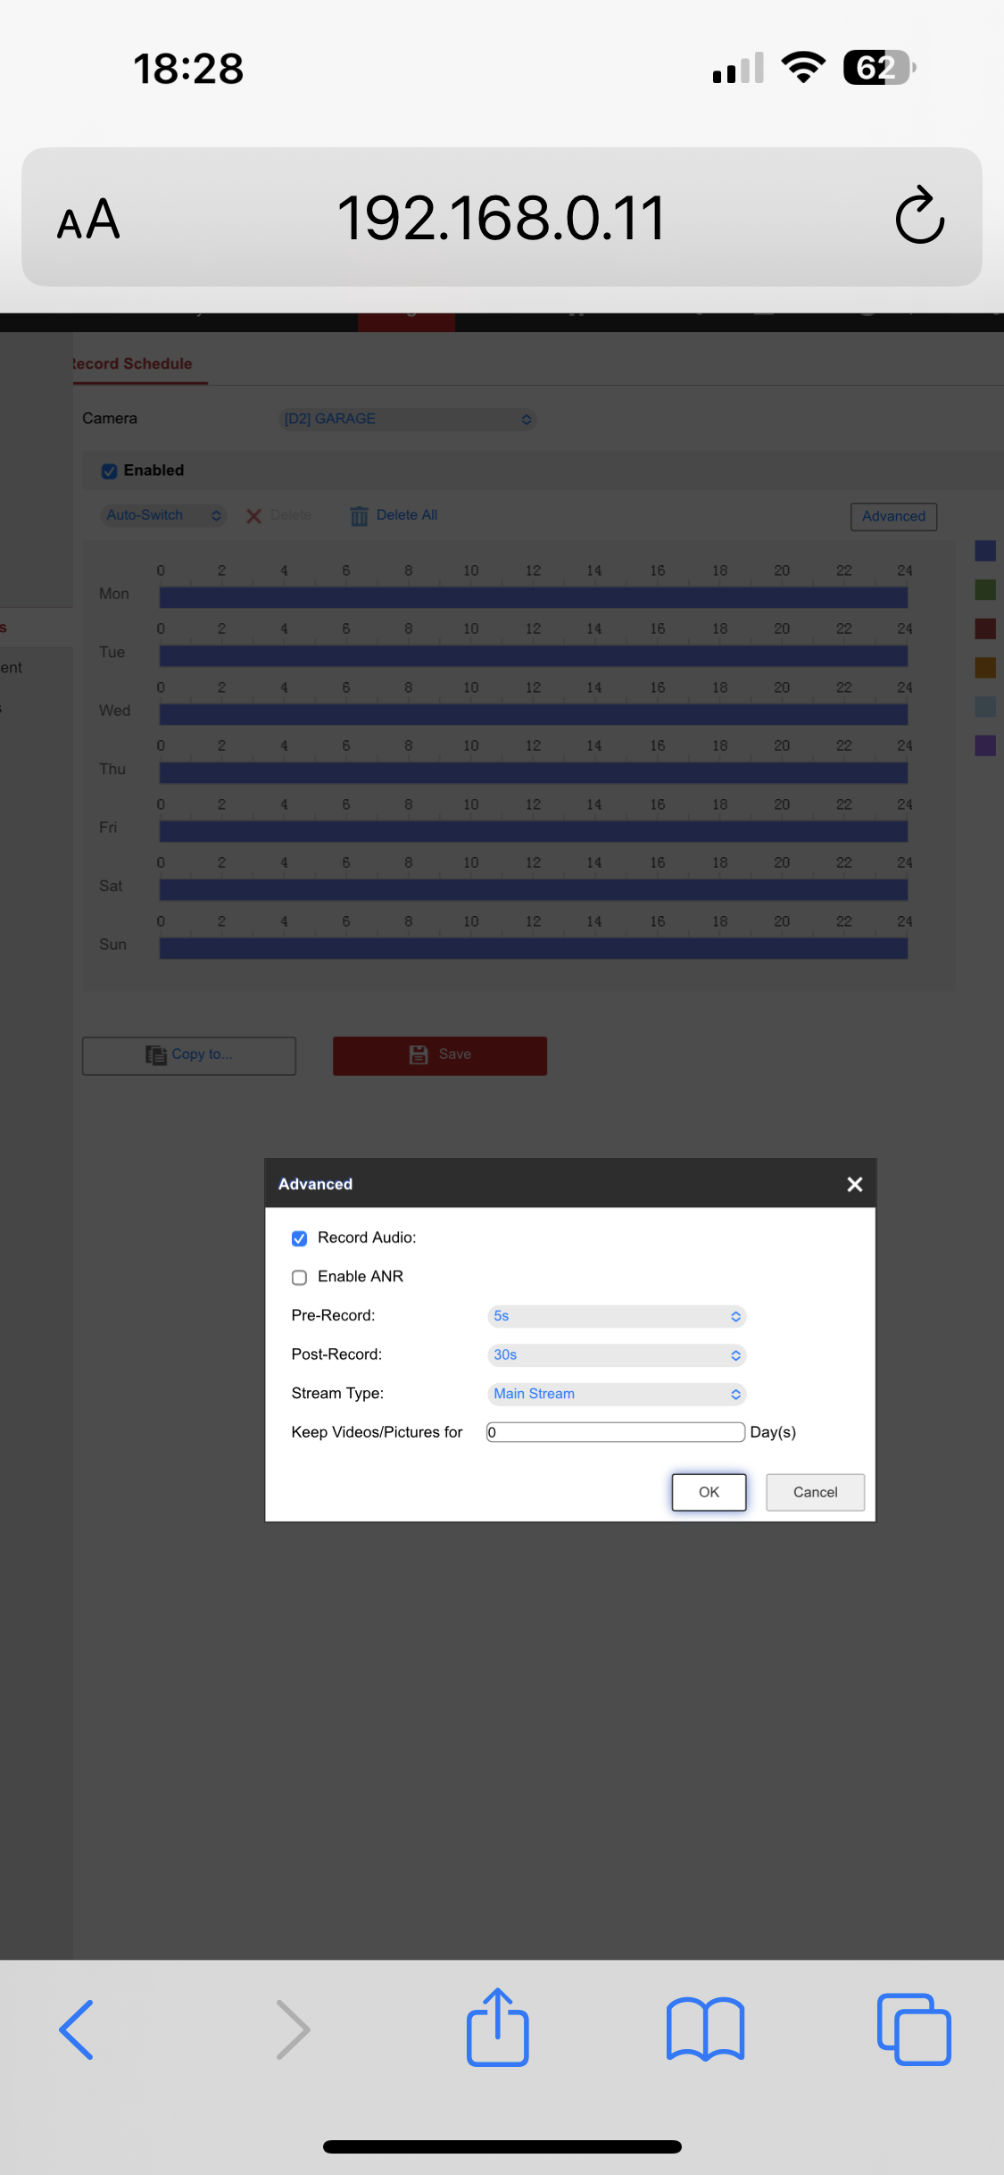This screenshot has height=2175, width=1004.
Task: Toggle the Enabled schedule checkbox
Action: (x=110, y=471)
